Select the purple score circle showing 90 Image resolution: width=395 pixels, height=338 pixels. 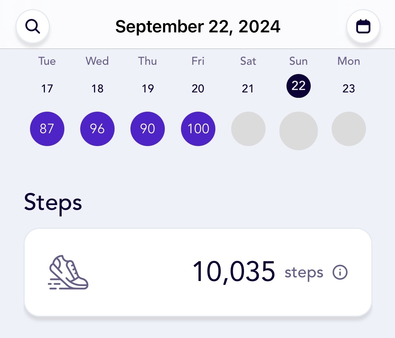(x=148, y=129)
